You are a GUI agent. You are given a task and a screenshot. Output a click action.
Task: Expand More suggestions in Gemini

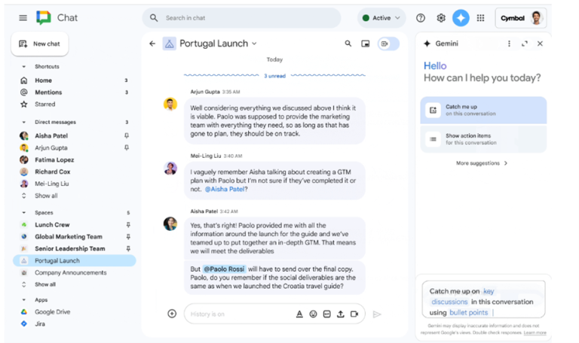pyautogui.click(x=482, y=163)
